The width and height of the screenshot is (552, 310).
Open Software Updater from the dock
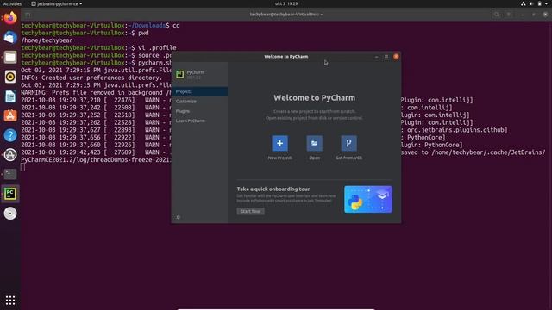coord(10,155)
